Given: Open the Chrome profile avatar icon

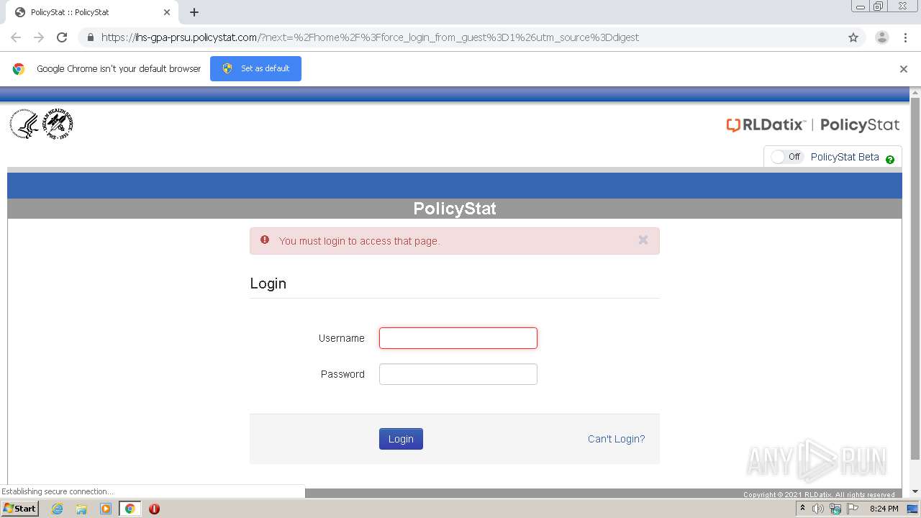Looking at the screenshot, I should click(882, 37).
